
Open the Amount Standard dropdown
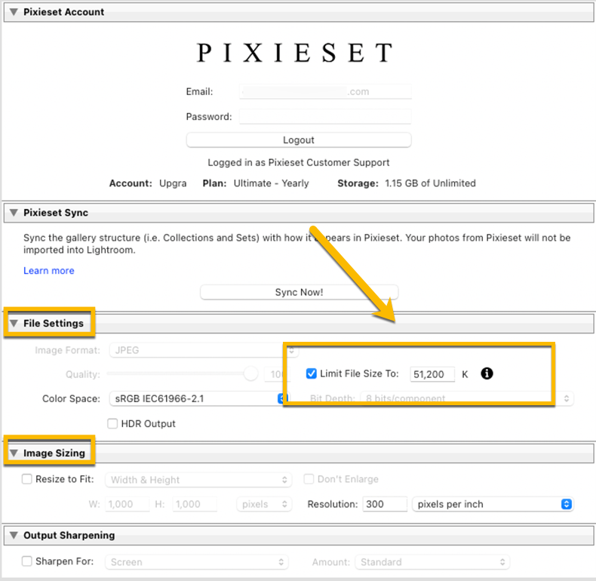pyautogui.click(x=432, y=562)
